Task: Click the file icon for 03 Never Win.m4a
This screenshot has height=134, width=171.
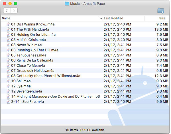Action: pos(8,45)
